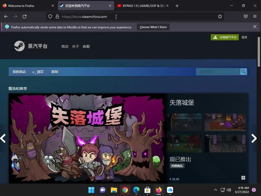Open the notification count badge
This screenshot has width=261, height=196.
click(254, 190)
